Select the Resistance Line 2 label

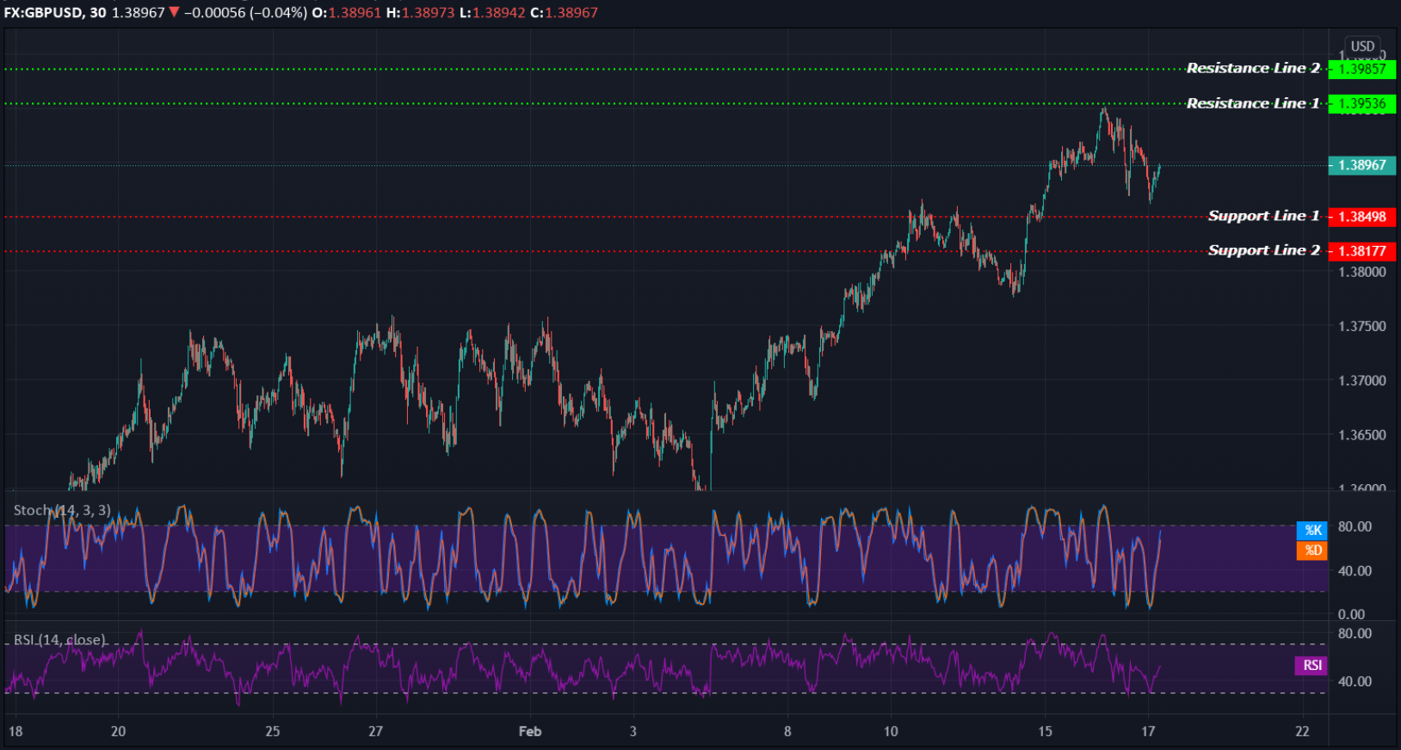point(1253,68)
